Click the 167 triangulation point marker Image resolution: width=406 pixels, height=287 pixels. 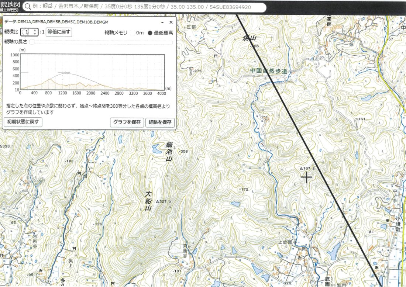point(301,169)
